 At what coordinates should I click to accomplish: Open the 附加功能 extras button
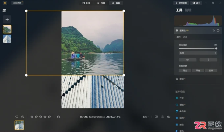181,3
